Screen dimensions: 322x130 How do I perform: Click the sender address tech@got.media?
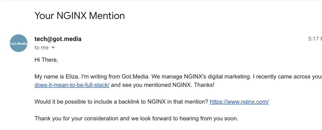point(58,39)
